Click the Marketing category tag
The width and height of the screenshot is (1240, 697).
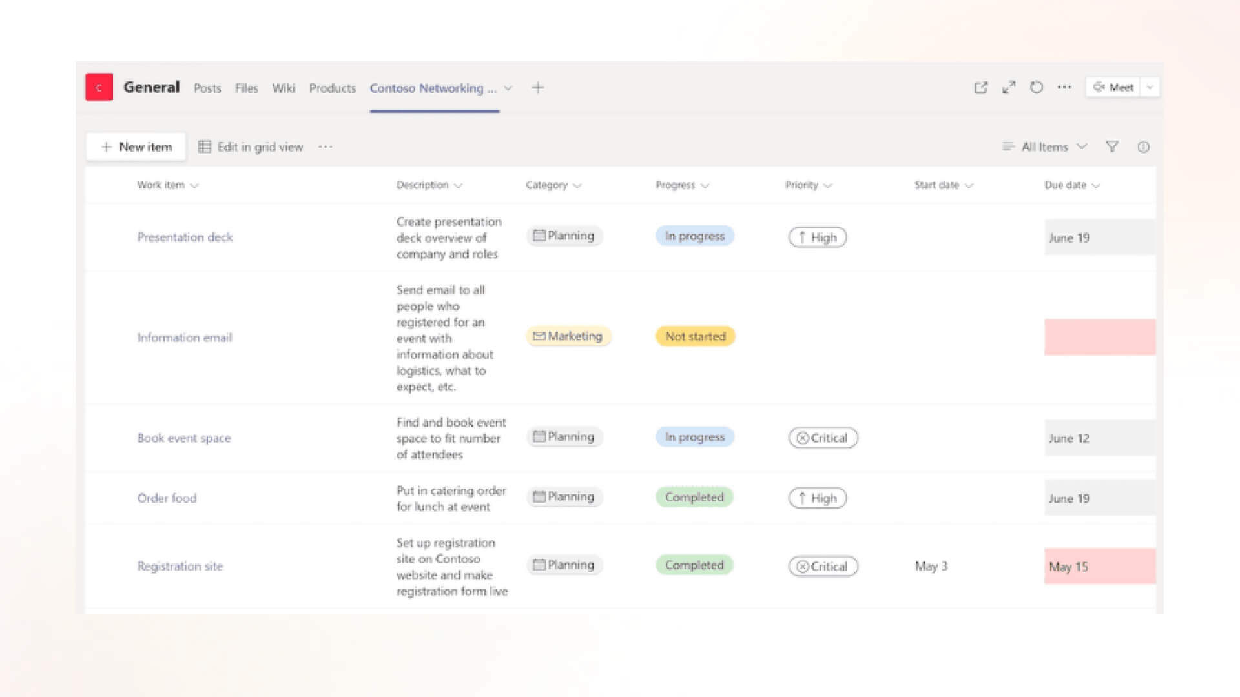(568, 336)
